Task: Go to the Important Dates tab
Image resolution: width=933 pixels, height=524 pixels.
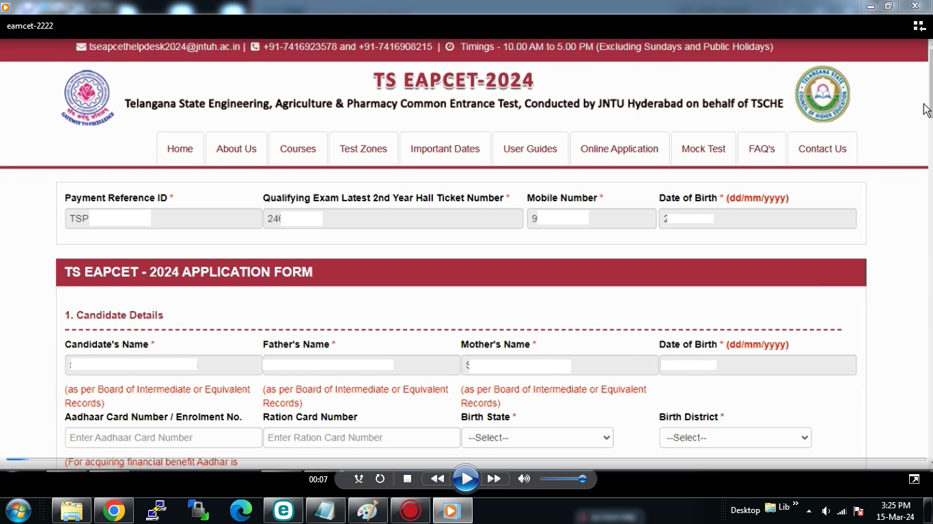Action: [445, 149]
